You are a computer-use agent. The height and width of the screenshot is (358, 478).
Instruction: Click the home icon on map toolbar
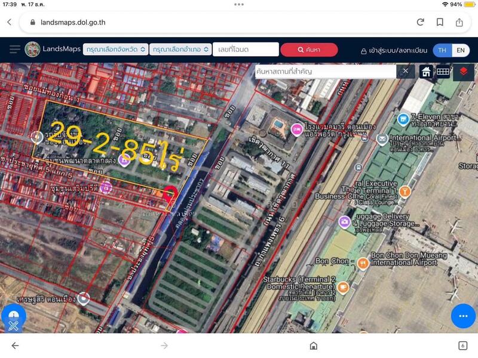coord(426,72)
